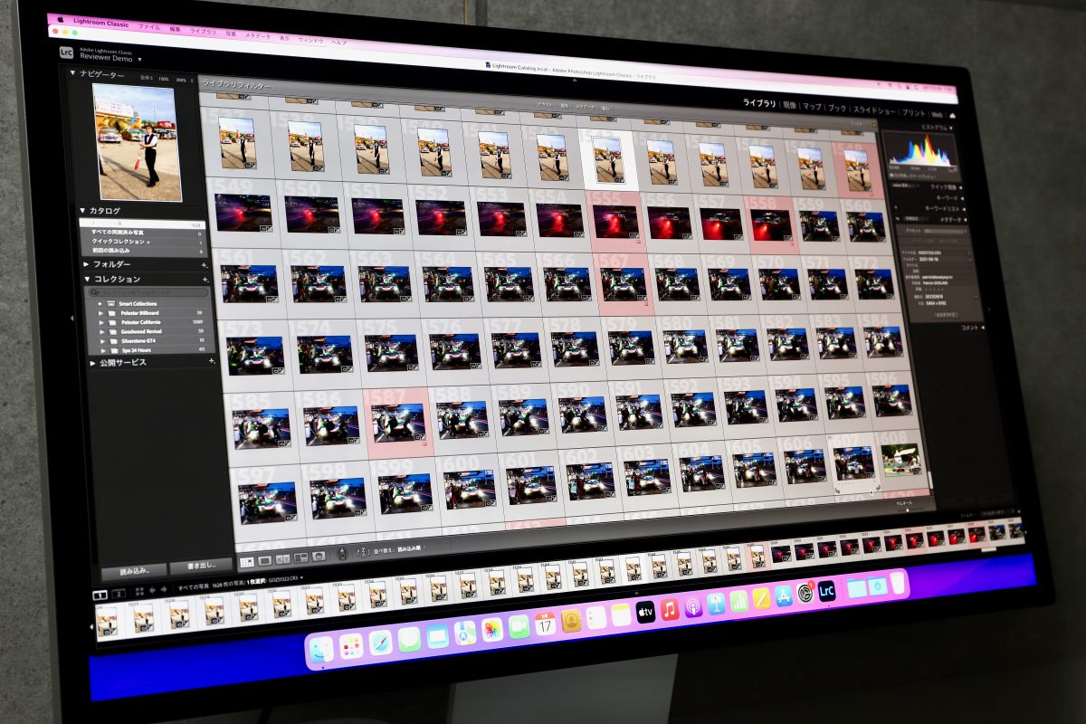1086x724 pixels.
Task: Set navigator zoom to 100%
Action: coord(164,79)
